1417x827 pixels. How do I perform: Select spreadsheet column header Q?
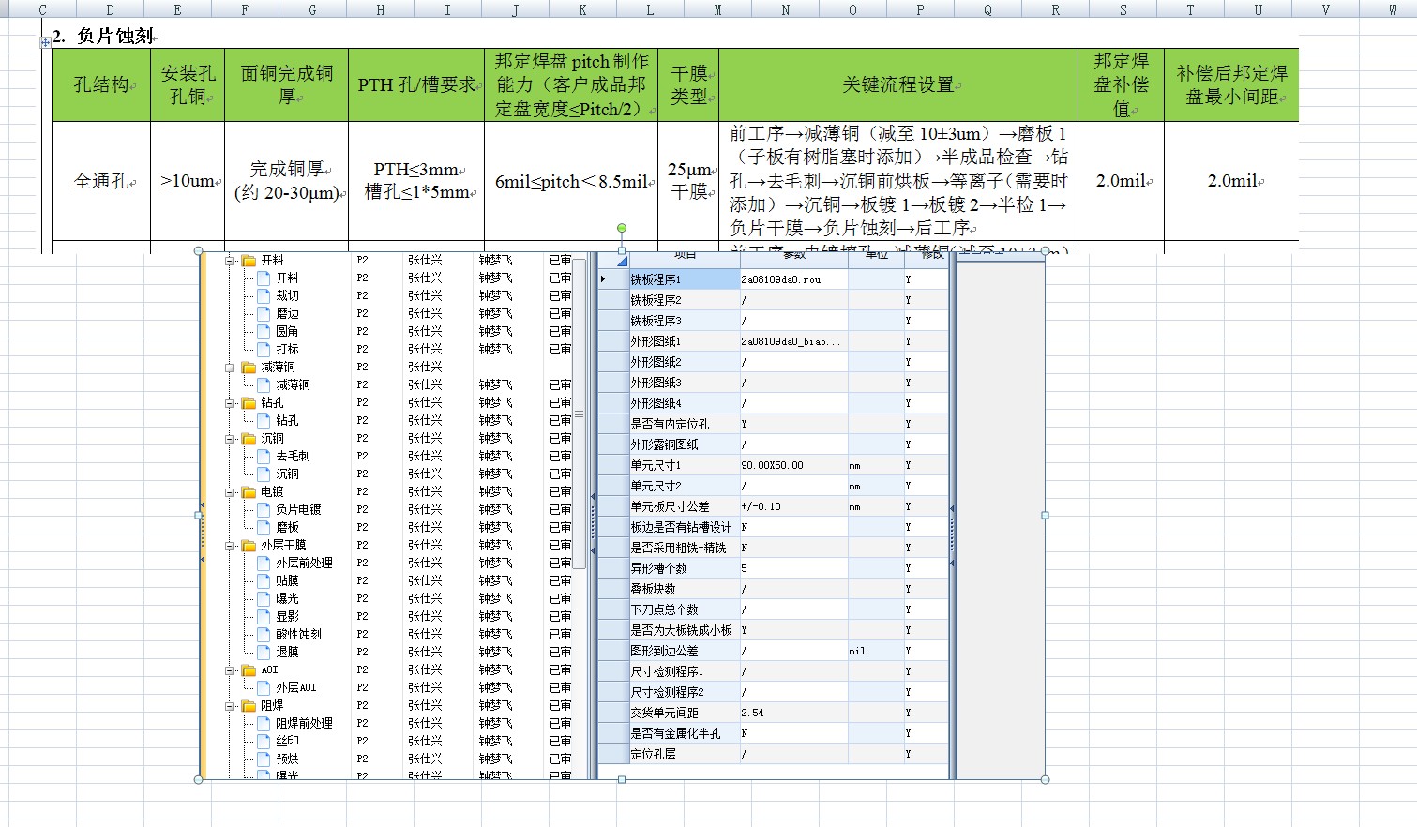(988, 9)
